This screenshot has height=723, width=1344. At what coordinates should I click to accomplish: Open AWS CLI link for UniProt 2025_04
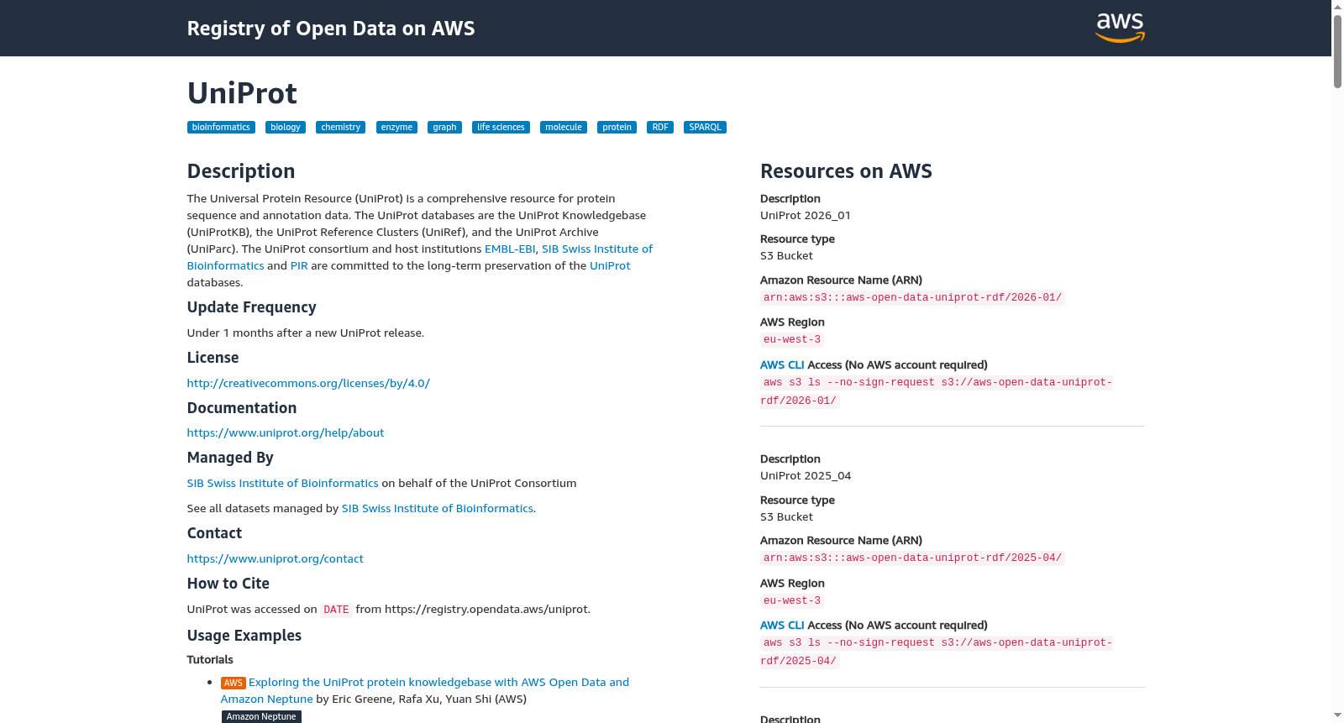click(x=782, y=626)
